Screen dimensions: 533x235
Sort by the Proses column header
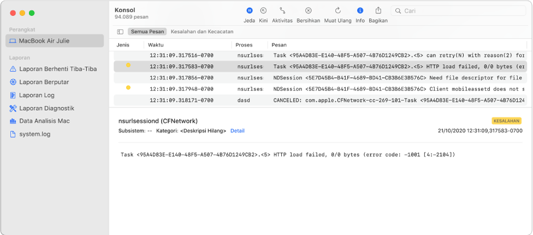coord(244,45)
